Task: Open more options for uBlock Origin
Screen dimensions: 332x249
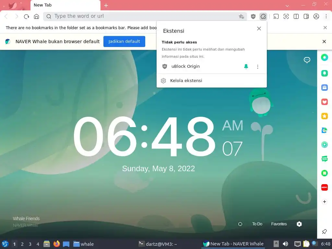Action: [258, 67]
